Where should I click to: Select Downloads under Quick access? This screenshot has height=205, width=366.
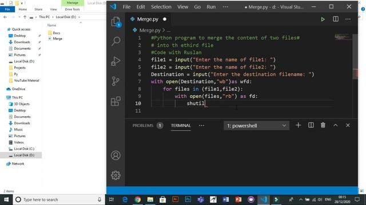click(22, 42)
